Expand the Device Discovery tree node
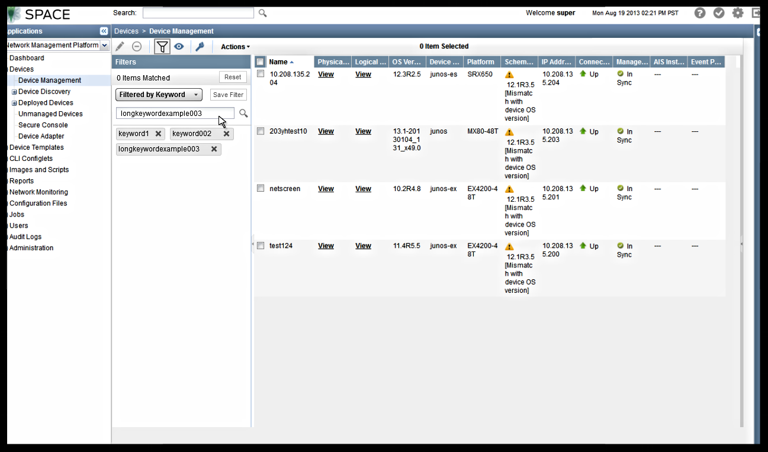The width and height of the screenshot is (768, 452). point(14,92)
